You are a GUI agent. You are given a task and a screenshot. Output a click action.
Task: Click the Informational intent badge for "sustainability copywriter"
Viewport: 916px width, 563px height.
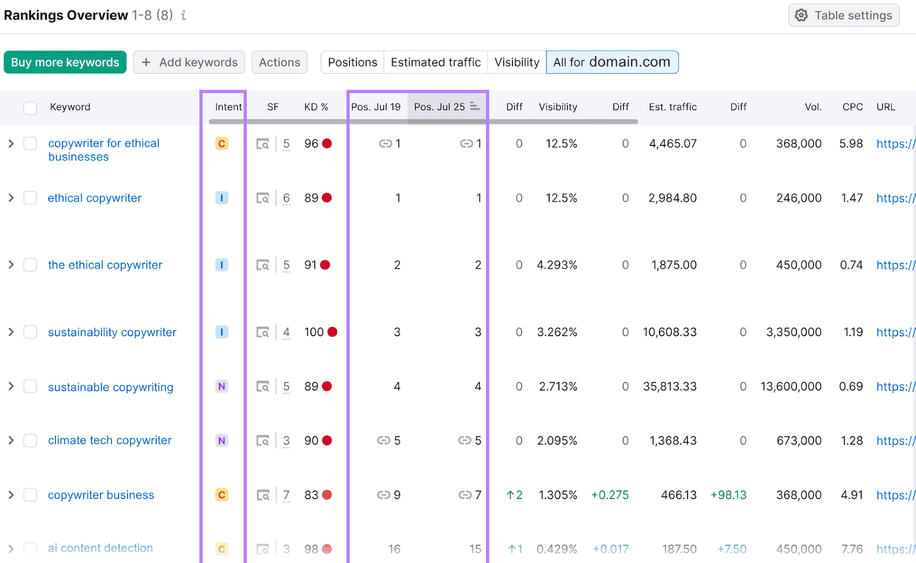click(x=222, y=332)
